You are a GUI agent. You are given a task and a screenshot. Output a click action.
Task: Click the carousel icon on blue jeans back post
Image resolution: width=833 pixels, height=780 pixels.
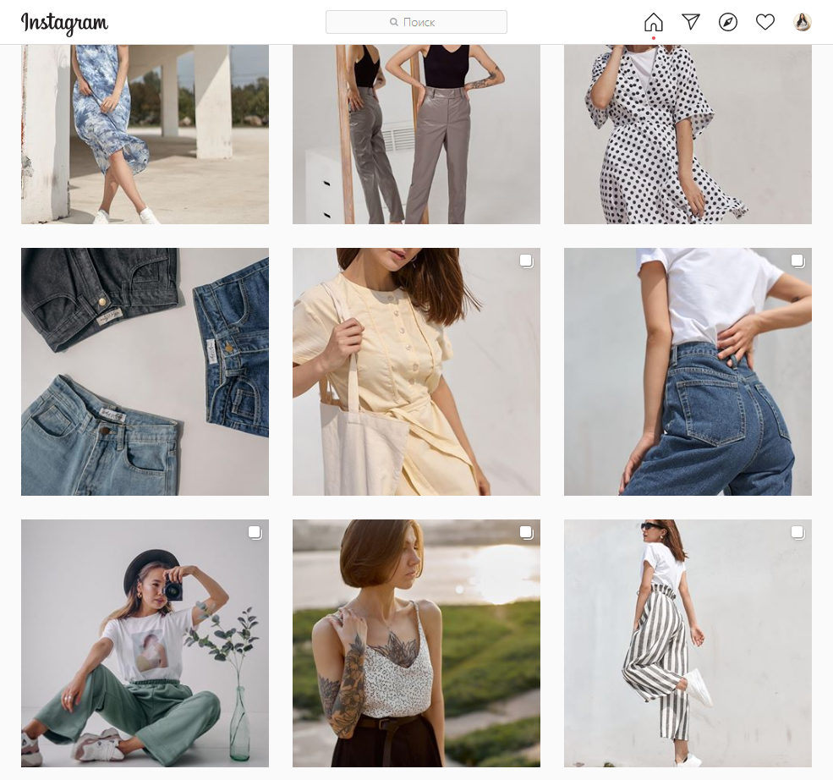797,261
